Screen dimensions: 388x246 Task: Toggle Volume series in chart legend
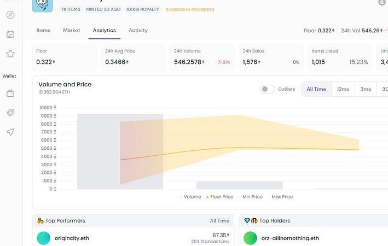(192, 197)
